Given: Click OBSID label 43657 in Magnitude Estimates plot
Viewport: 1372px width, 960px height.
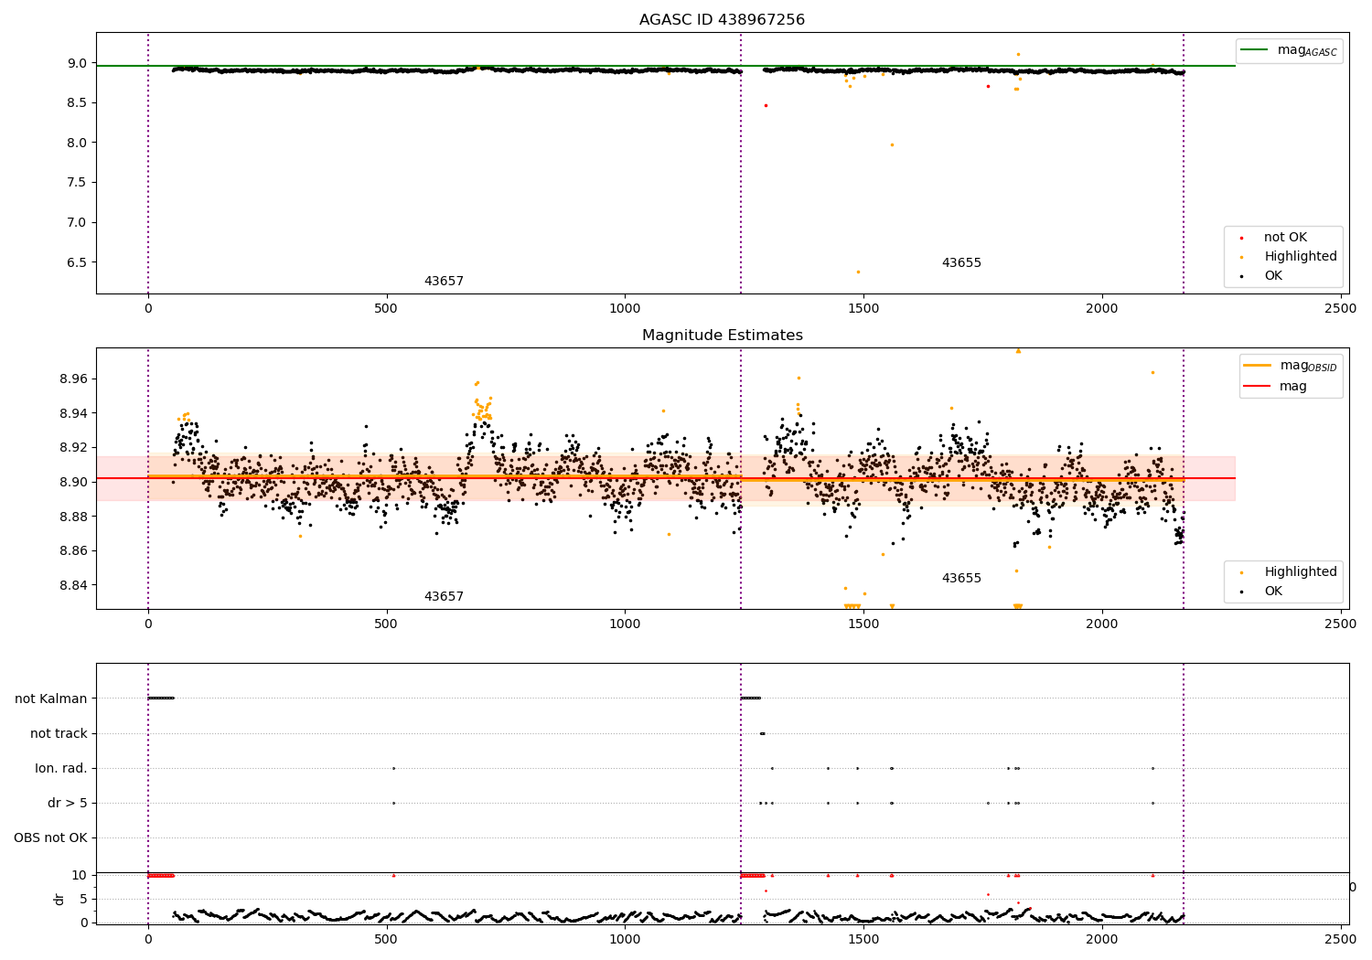Looking at the screenshot, I should coord(444,597).
